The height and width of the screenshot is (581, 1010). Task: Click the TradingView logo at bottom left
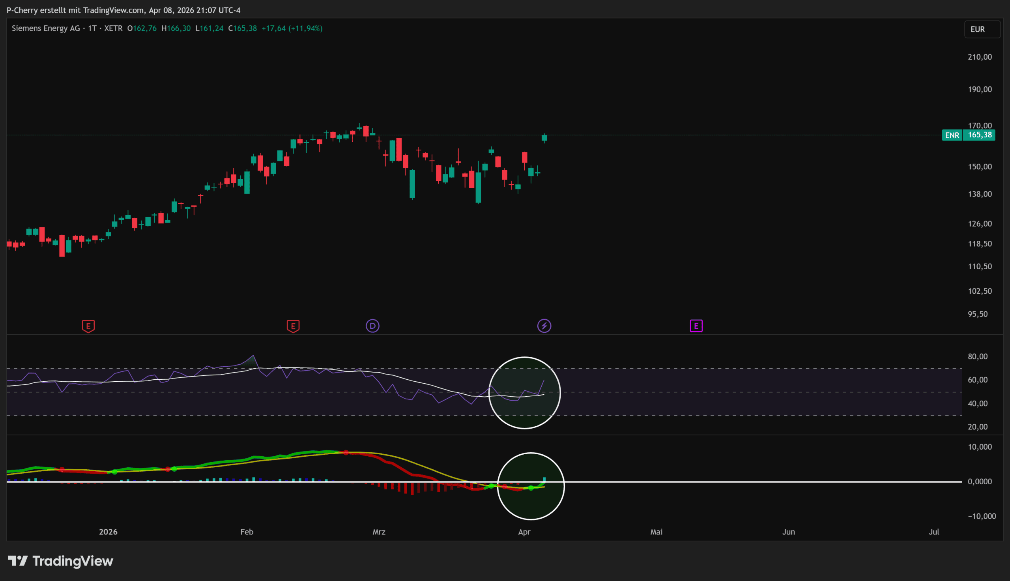point(61,561)
